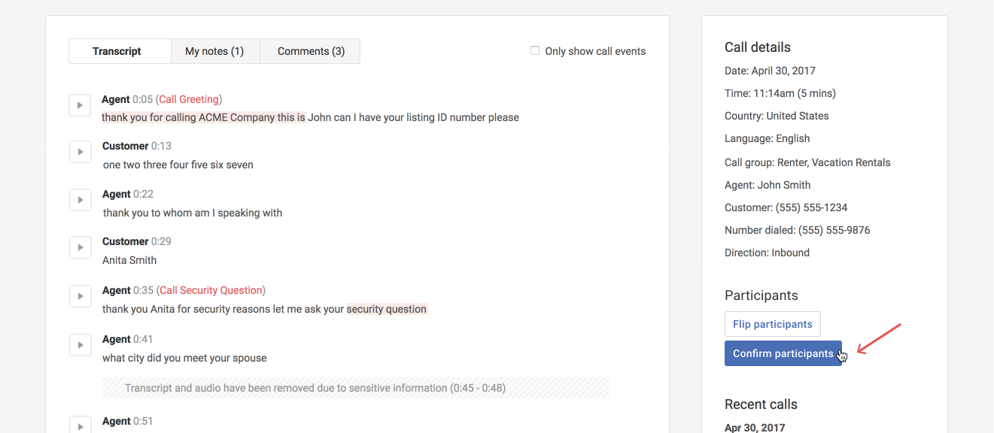Play the Agent 0:35 Security Question segment
Image resolution: width=994 pixels, height=433 pixels.
pos(80,296)
